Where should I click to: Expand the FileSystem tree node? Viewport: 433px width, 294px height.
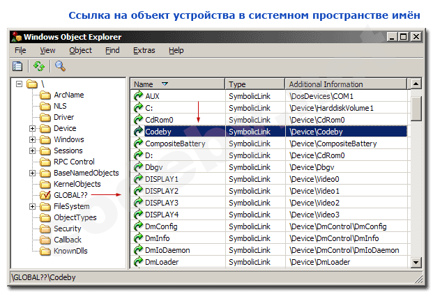click(x=32, y=206)
